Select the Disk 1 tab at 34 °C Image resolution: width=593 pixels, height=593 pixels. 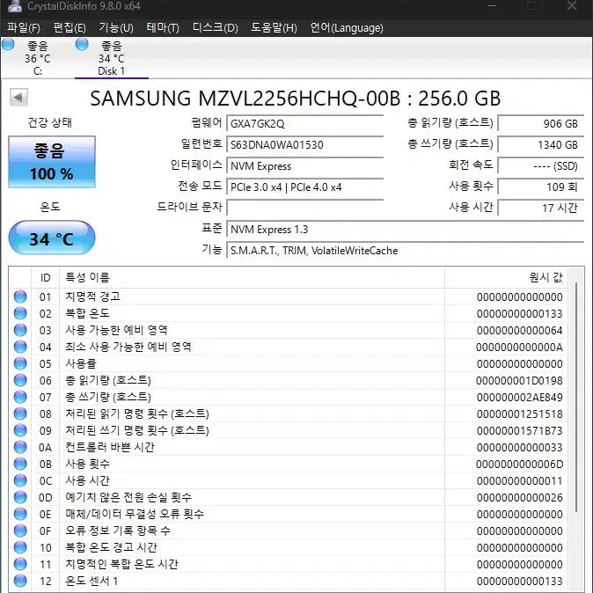click(111, 58)
